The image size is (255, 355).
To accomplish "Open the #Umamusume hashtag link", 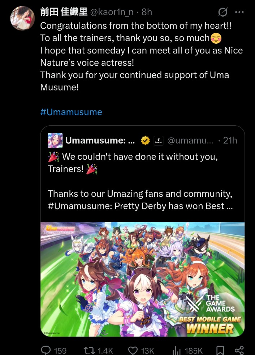I will tap(71, 112).
